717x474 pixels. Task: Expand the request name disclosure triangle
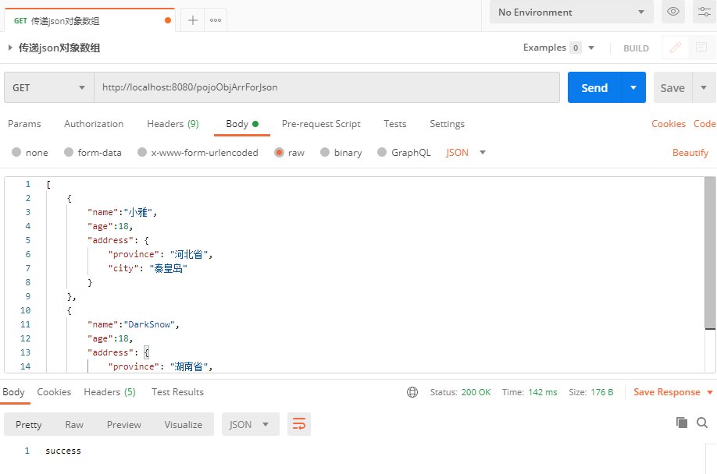10,48
